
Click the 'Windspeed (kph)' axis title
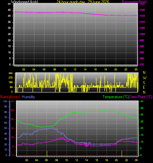[25, 2]
